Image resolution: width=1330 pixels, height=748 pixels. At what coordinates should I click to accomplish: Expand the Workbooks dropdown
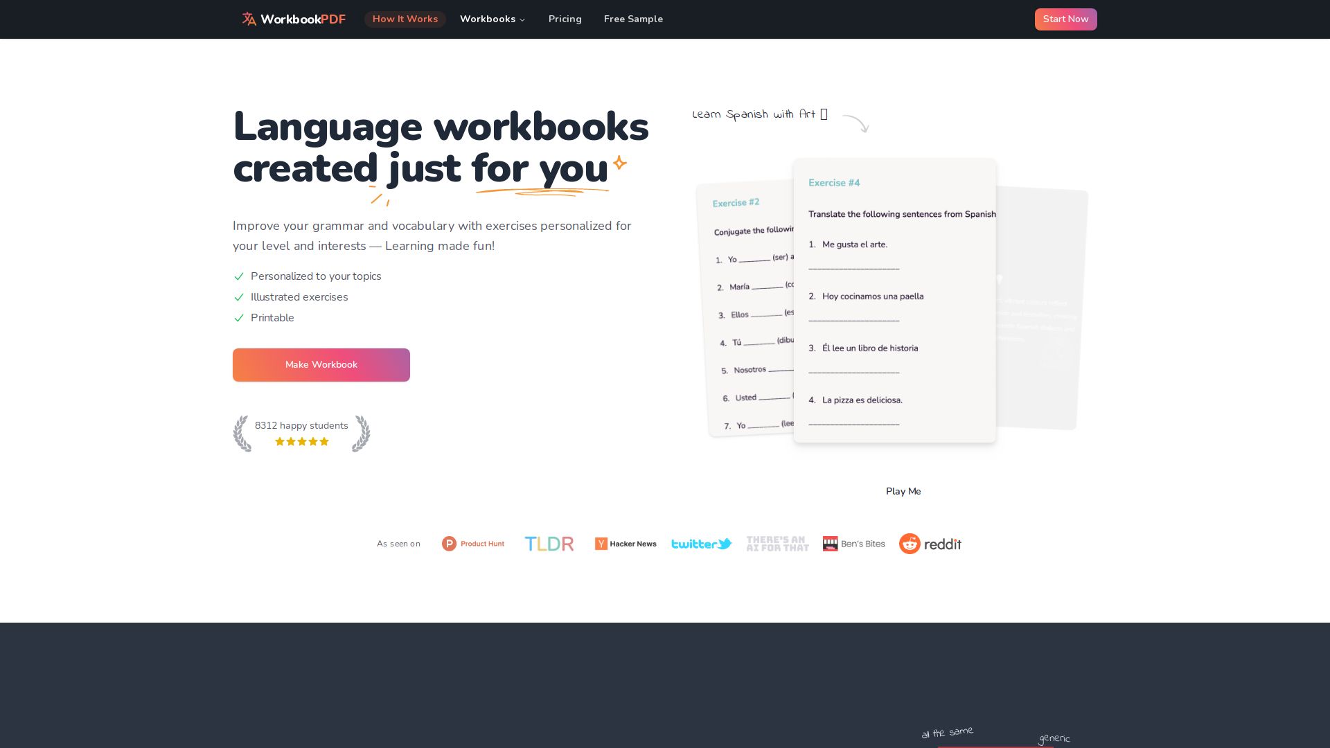click(493, 19)
